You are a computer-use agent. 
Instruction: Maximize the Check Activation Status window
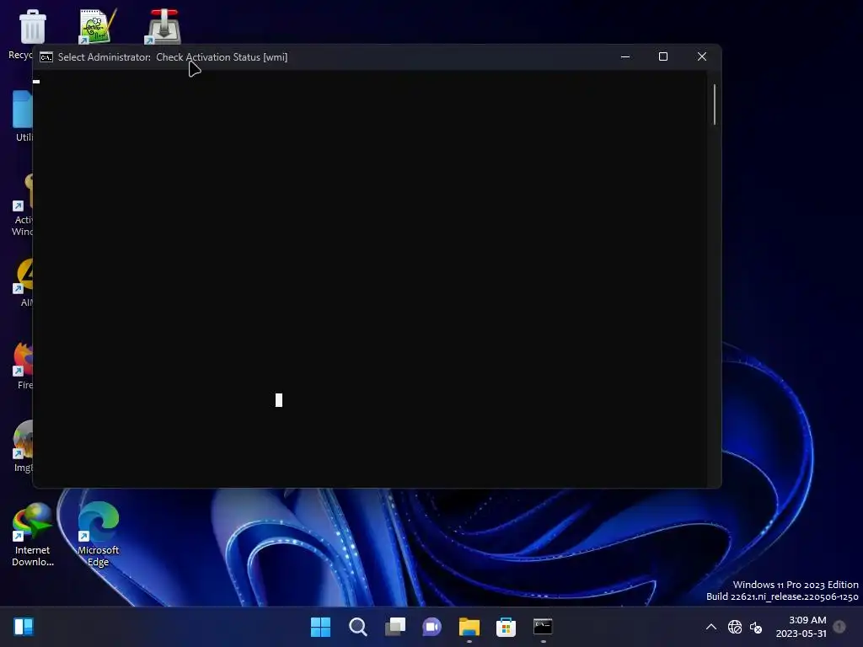click(x=663, y=56)
